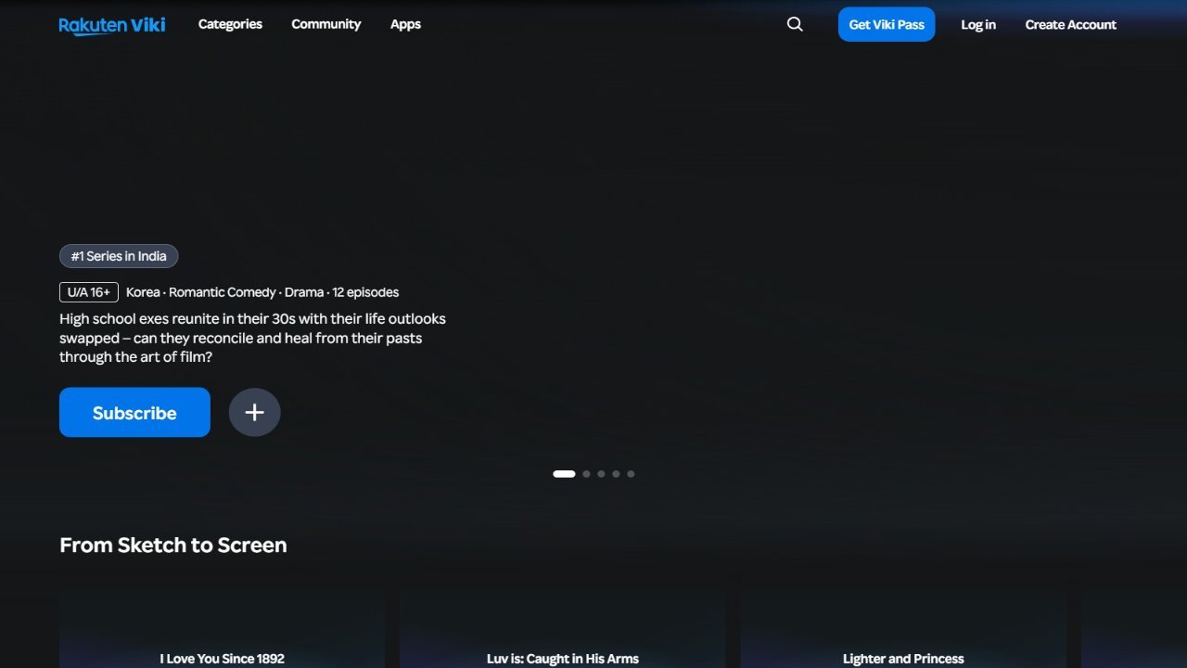Click the Get Viki Pass button
The image size is (1187, 668).
point(887,24)
